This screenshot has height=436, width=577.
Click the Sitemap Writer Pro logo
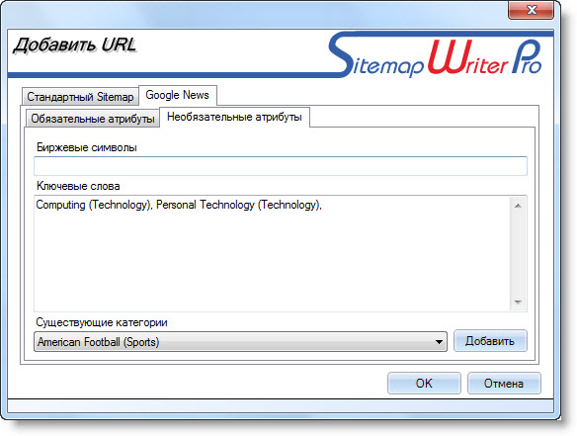[x=436, y=55]
